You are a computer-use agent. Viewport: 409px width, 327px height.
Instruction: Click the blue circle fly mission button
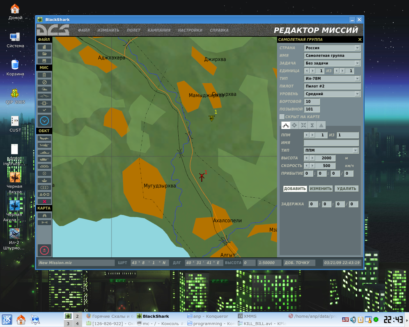click(44, 121)
